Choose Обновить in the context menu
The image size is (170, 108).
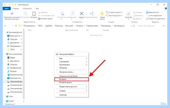72,68
